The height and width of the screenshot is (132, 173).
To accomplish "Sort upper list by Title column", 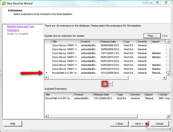I will (66, 42).
